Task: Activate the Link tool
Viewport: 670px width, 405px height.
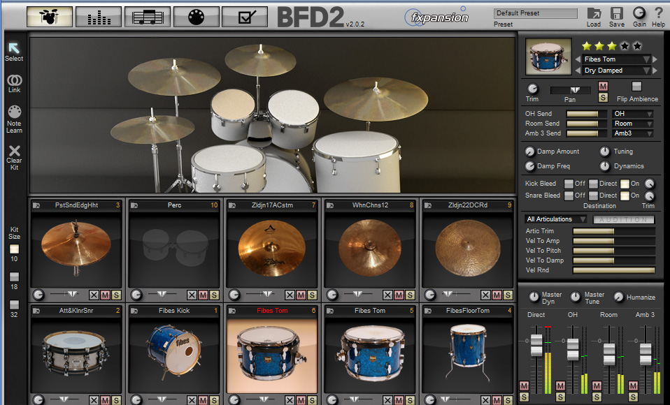Action: click(x=15, y=80)
